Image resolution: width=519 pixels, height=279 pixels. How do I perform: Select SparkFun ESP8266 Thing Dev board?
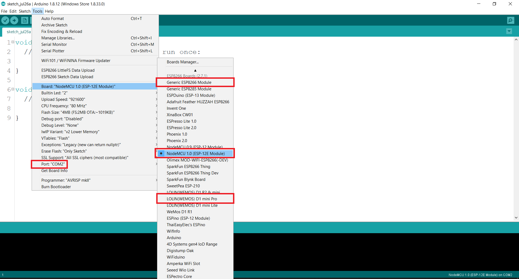pos(195,173)
